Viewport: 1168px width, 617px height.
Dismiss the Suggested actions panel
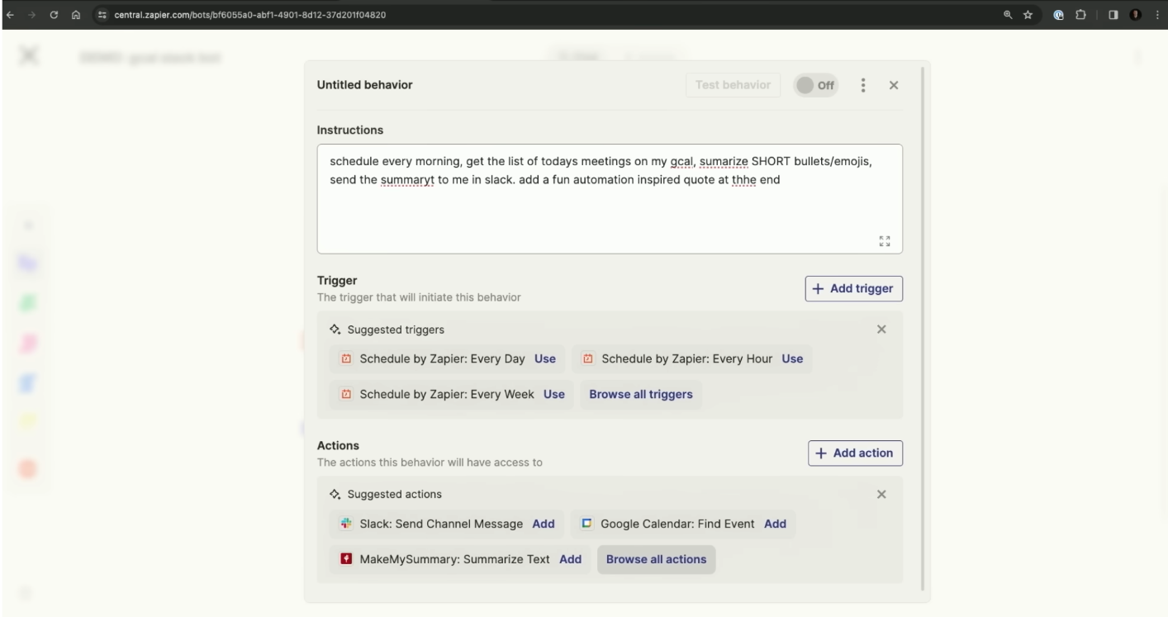(x=881, y=494)
